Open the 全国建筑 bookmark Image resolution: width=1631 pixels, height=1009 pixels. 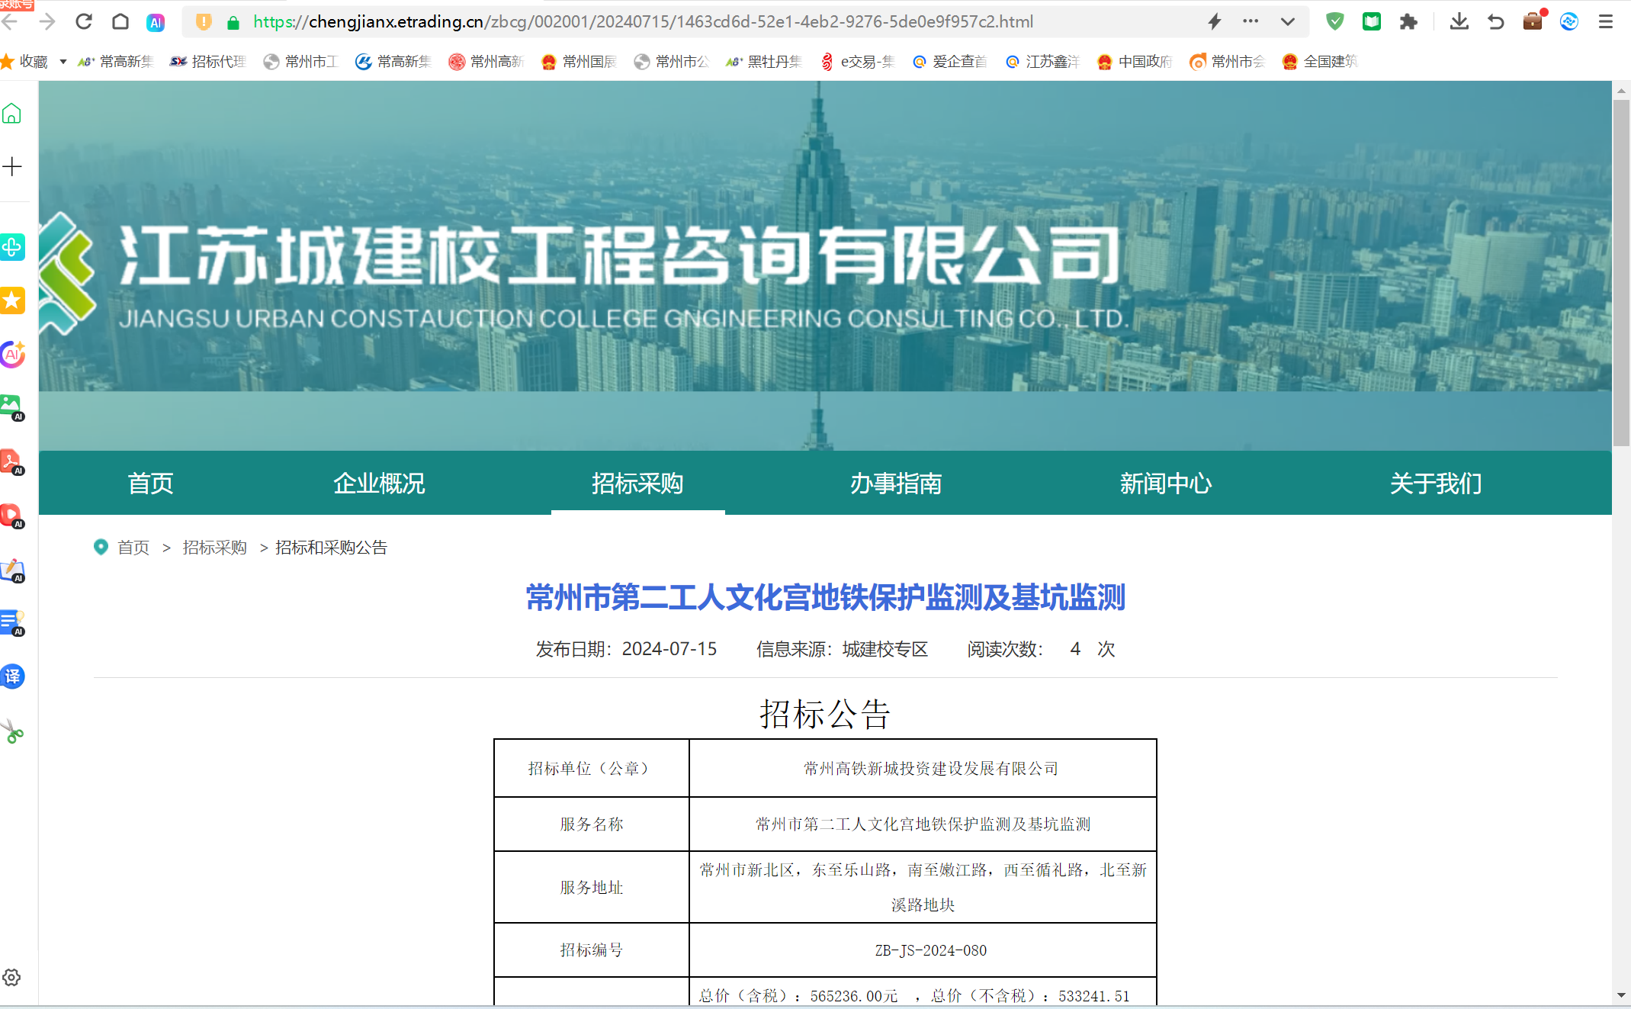(x=1320, y=62)
